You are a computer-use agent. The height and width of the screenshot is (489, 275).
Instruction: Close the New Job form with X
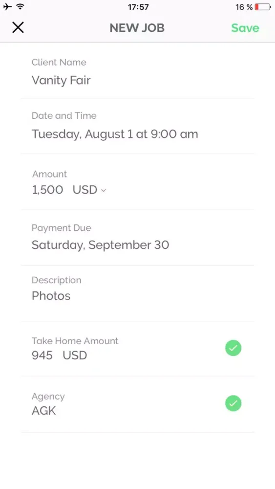[x=18, y=27]
